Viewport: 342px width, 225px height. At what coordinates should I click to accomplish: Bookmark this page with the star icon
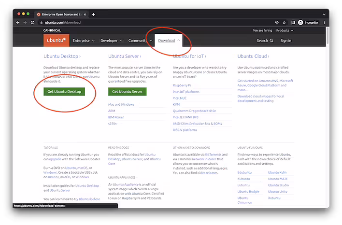click(284, 23)
